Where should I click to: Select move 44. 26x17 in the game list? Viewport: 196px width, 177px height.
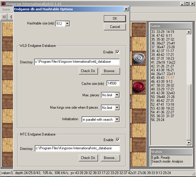tap(158, 74)
